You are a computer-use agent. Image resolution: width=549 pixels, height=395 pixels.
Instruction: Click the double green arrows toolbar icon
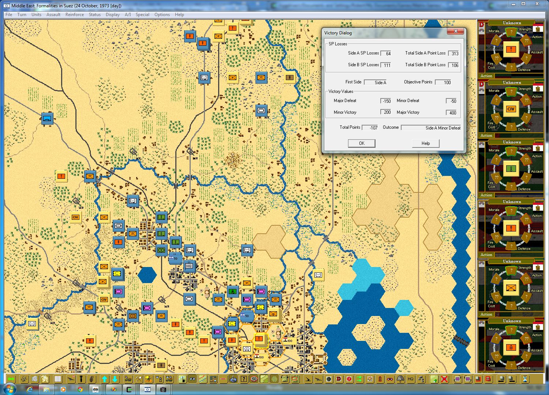(359, 379)
